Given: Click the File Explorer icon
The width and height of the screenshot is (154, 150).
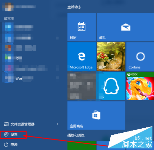Looking at the screenshot, I should point(6,124).
